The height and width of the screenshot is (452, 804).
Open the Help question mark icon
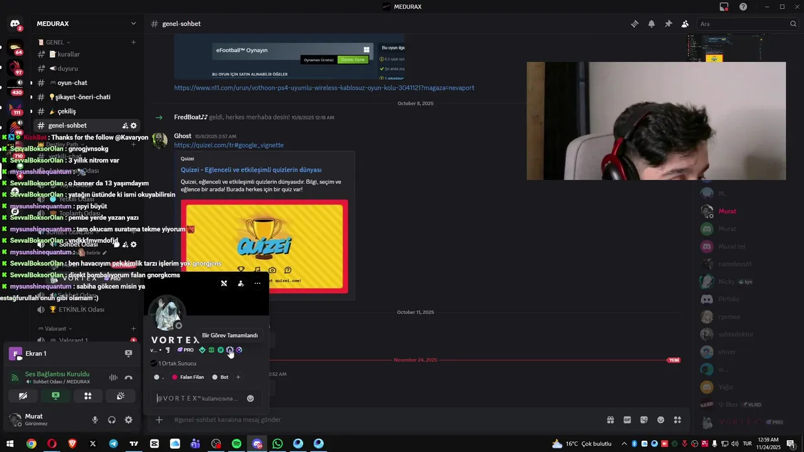[x=743, y=7]
